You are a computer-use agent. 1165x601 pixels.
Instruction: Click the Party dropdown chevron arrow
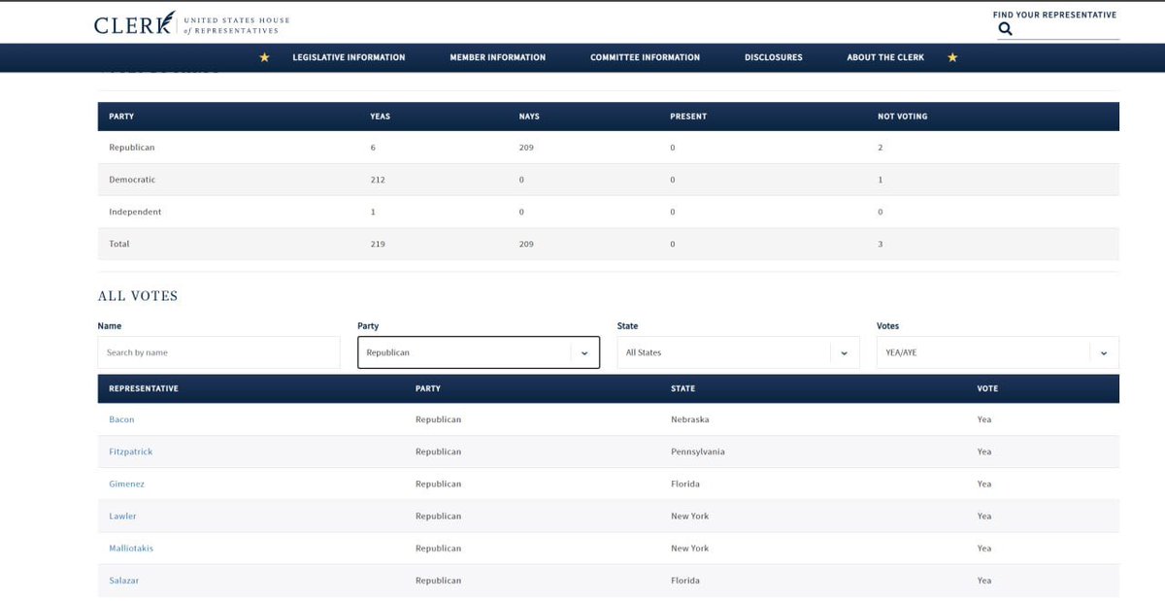584,353
